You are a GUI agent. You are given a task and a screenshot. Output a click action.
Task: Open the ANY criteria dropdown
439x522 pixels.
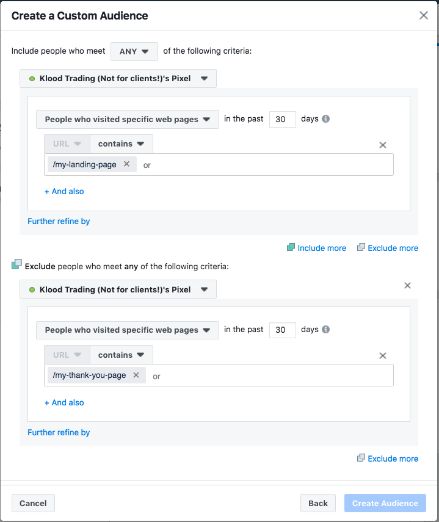click(x=134, y=51)
